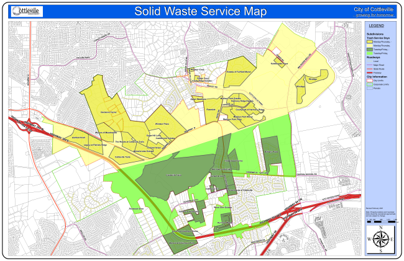Click the light yellow Monday/Thursday legend swatch
The height and width of the screenshot is (261, 404).
pyautogui.click(x=369, y=45)
